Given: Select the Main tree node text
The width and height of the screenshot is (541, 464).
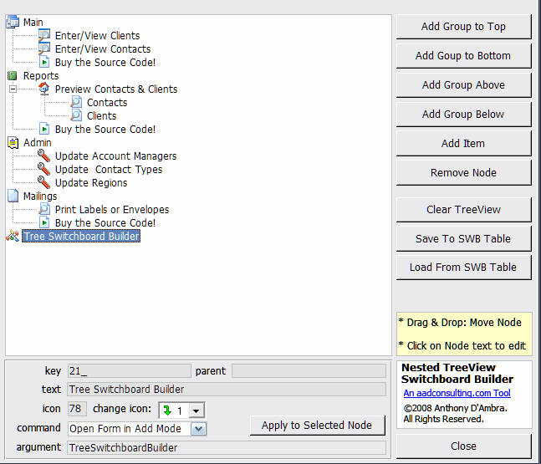Looking at the screenshot, I should [33, 22].
